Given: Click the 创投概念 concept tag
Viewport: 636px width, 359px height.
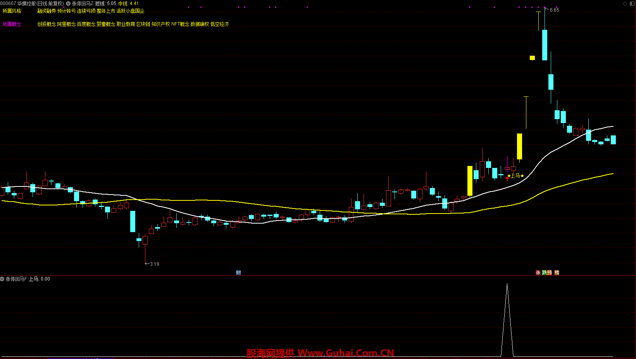Looking at the screenshot, I should [47, 24].
